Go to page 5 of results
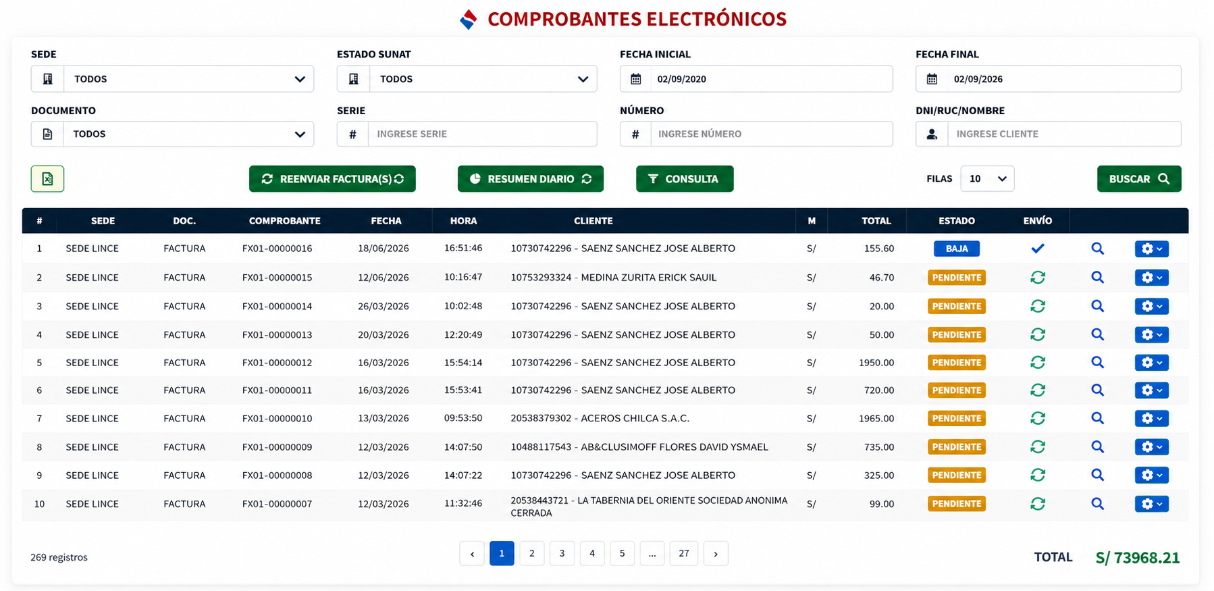The height and width of the screenshot is (591, 1214). (622, 553)
